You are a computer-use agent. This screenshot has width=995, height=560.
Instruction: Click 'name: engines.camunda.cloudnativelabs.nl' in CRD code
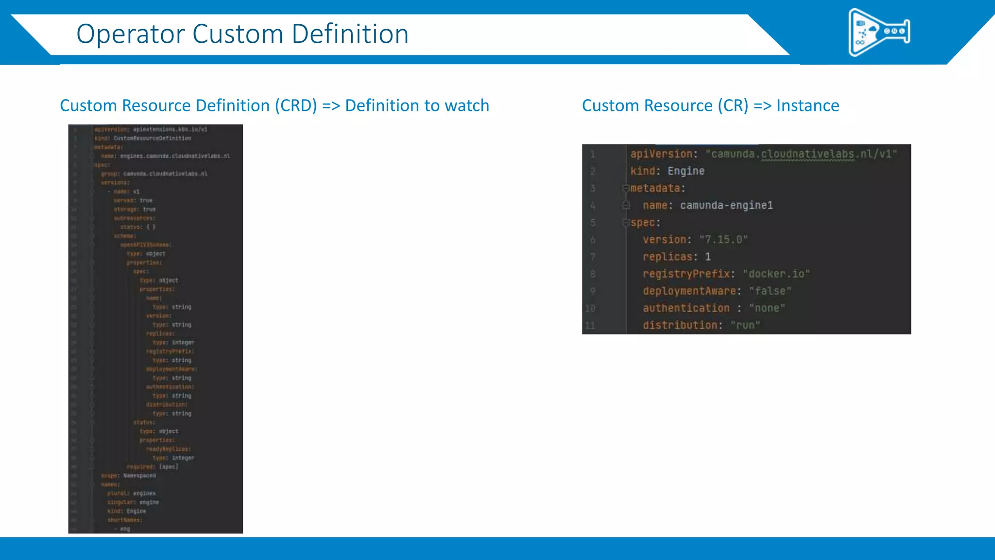coord(165,156)
